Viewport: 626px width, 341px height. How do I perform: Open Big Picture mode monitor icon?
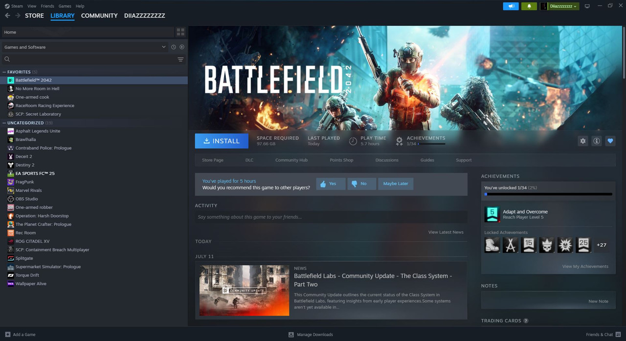(587, 6)
